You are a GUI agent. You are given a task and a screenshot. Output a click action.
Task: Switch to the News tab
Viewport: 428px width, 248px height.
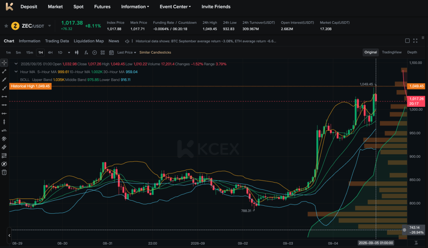(114, 41)
